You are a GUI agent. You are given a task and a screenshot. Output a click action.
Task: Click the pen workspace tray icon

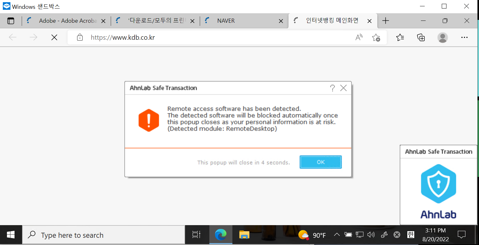pos(384,235)
